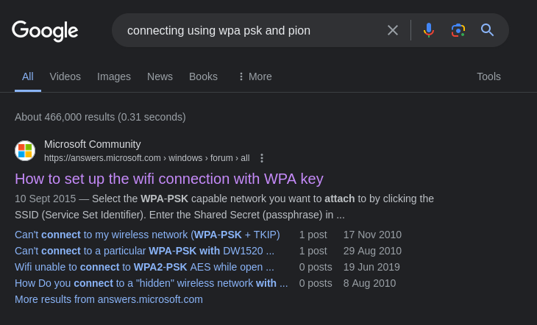
Task: Submit search with the magnifying glass icon
Action: coord(487,30)
